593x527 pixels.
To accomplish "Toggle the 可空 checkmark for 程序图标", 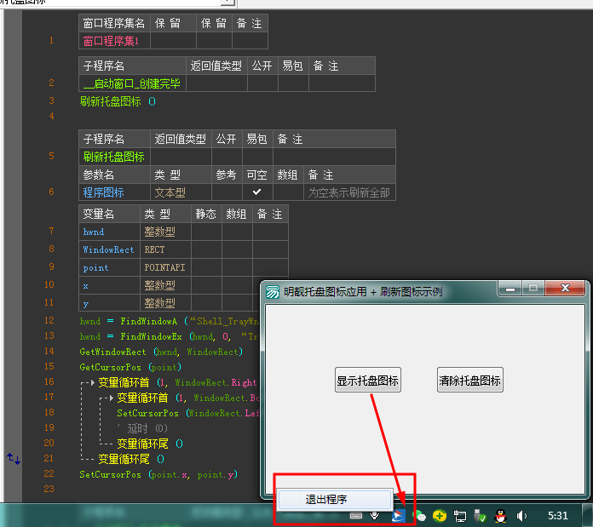I will (x=256, y=192).
